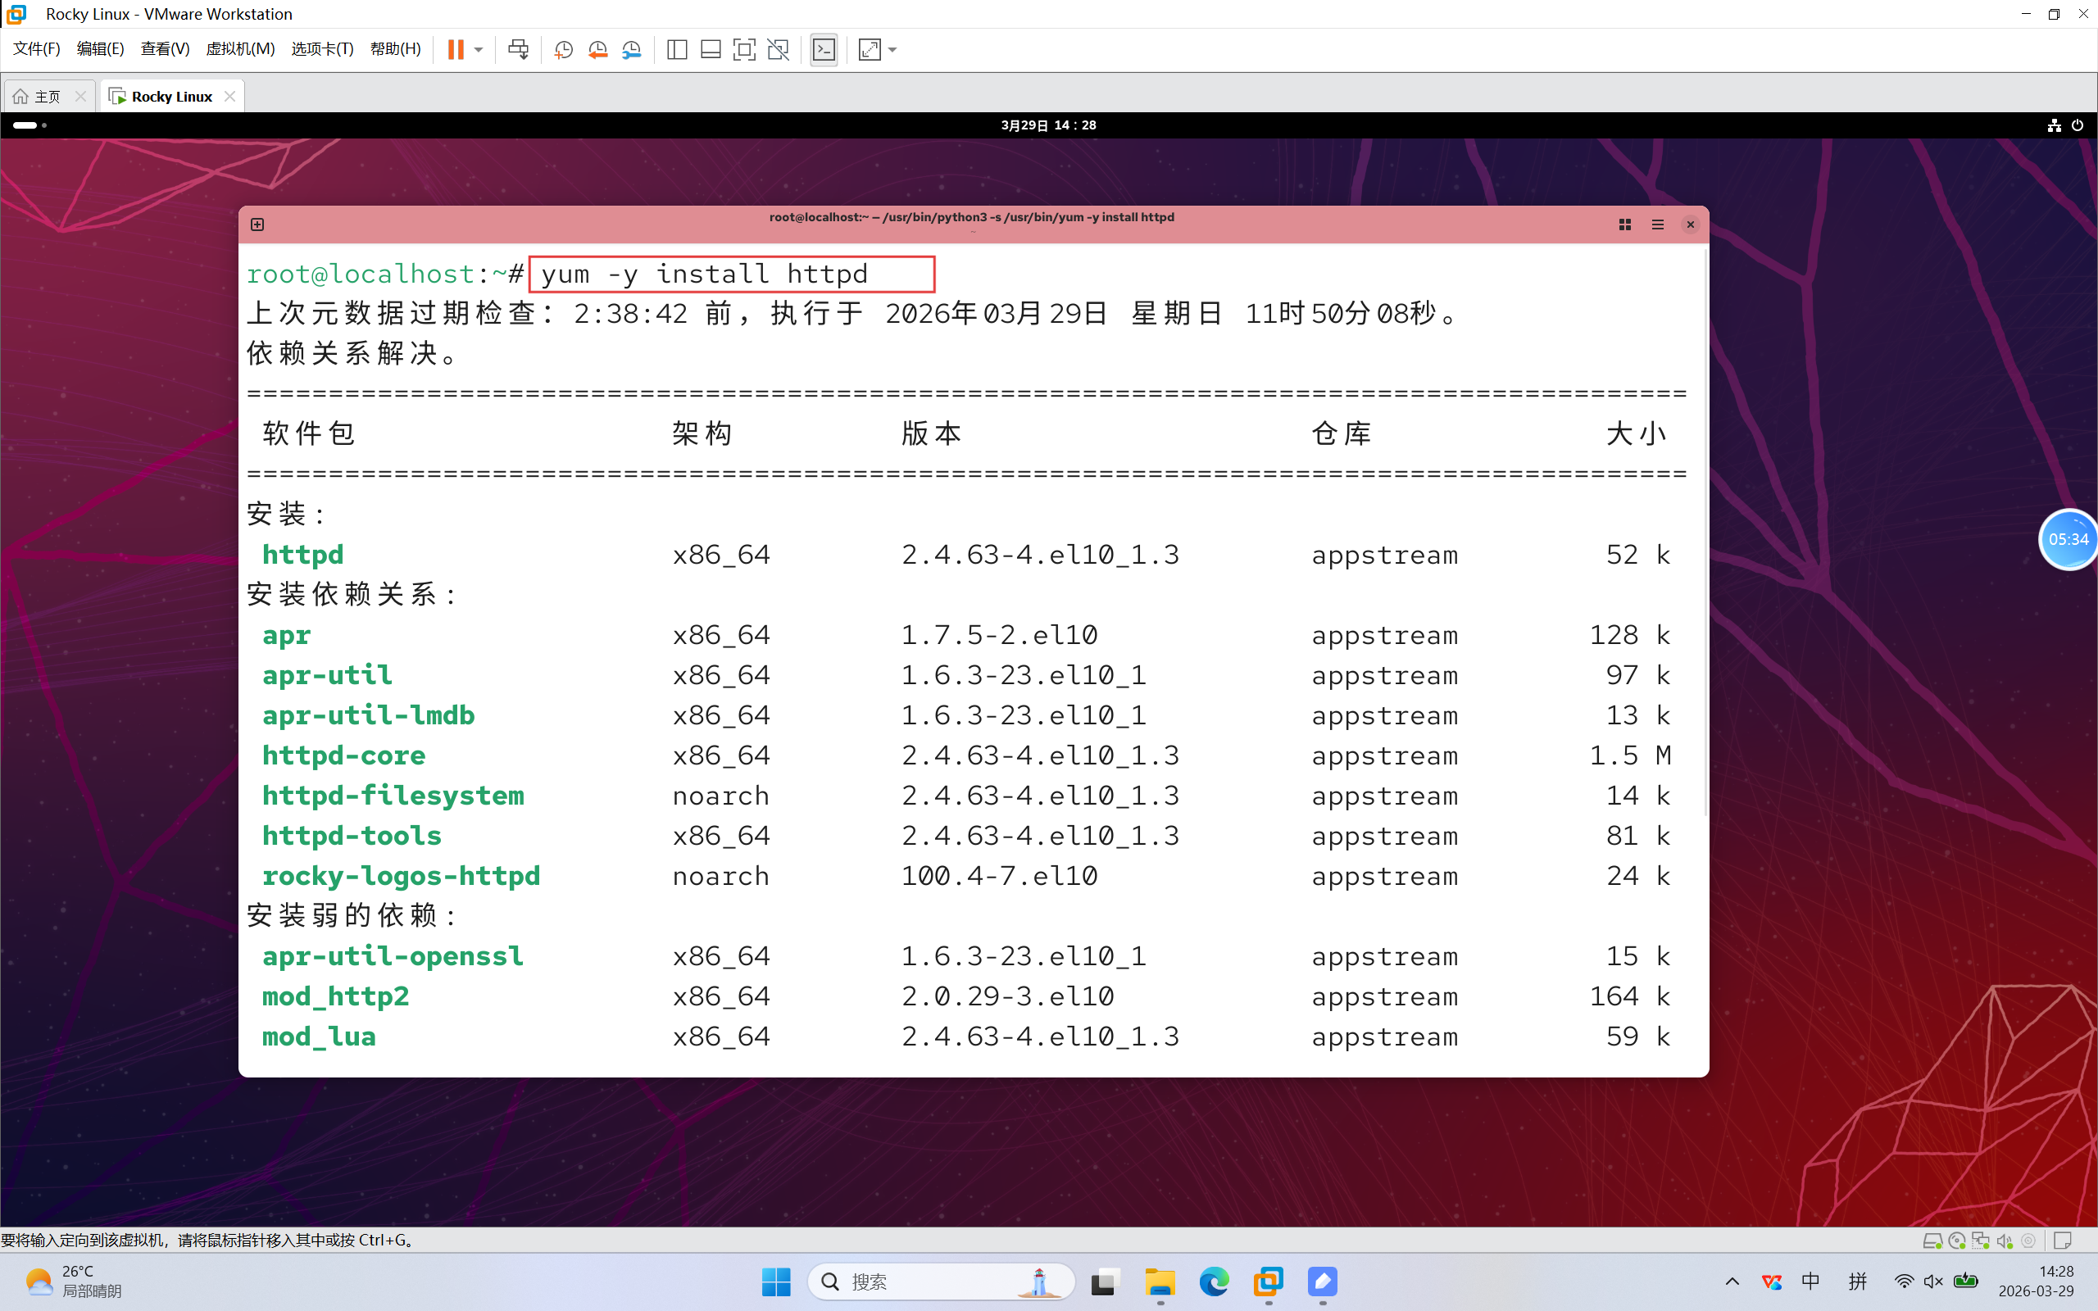2098x1311 pixels.
Task: Toggle Unity mode icon
Action: pos(779,49)
